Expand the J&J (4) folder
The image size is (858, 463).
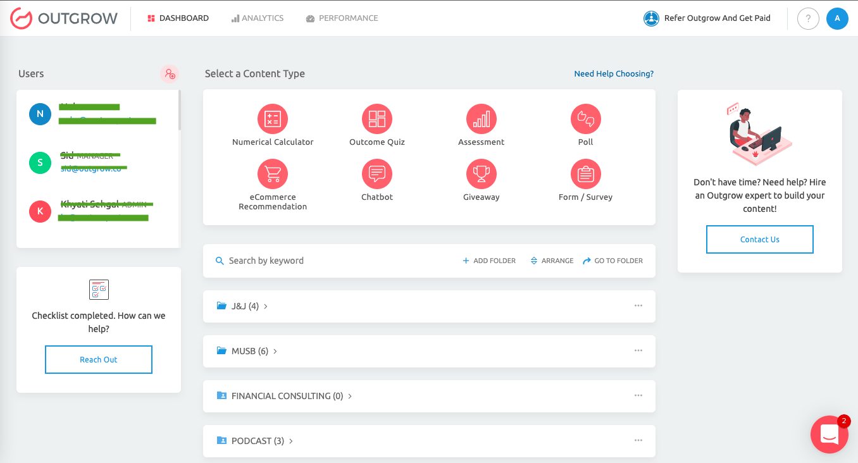429,306
